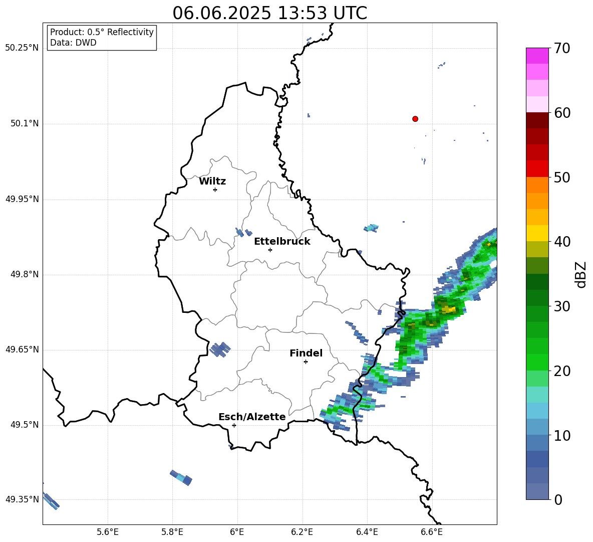Click the 40 colorbar tick label

[561, 242]
